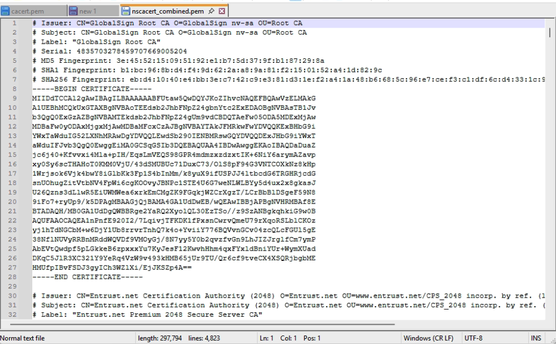
Task: Click the line starting 'jc6j40+Kfvvxi4Mla+pIH'
Action: tap(174, 154)
